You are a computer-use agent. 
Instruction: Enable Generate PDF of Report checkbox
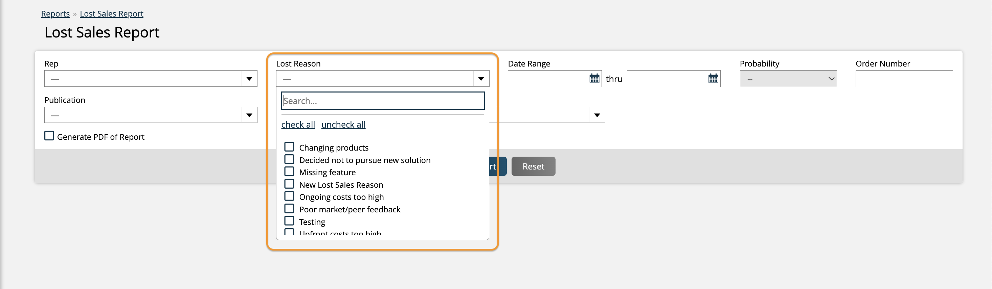(49, 136)
